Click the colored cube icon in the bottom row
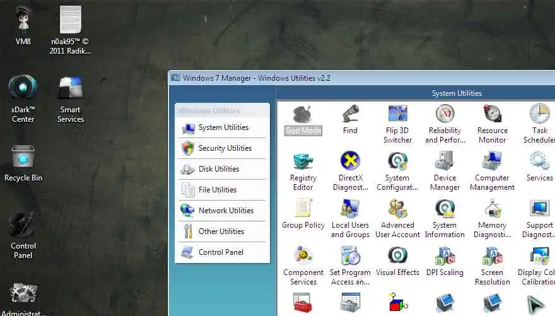 click(x=397, y=303)
